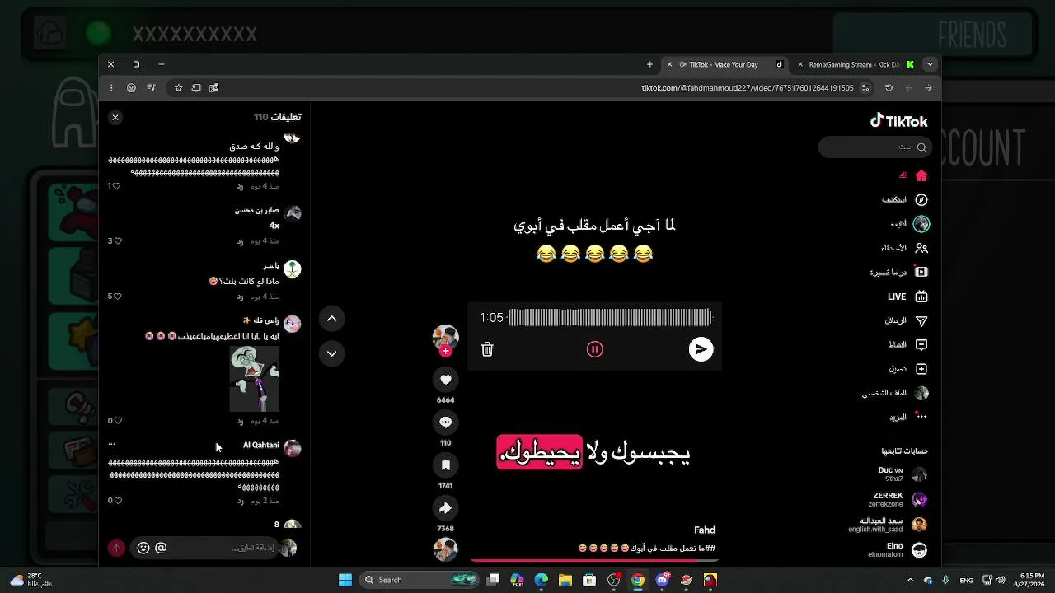Switch to the RemixGaming Stream Kick tab
This screenshot has width=1055, height=593.
coord(856,64)
